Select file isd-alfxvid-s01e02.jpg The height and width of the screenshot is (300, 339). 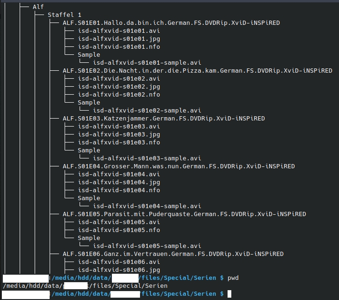[119, 87]
